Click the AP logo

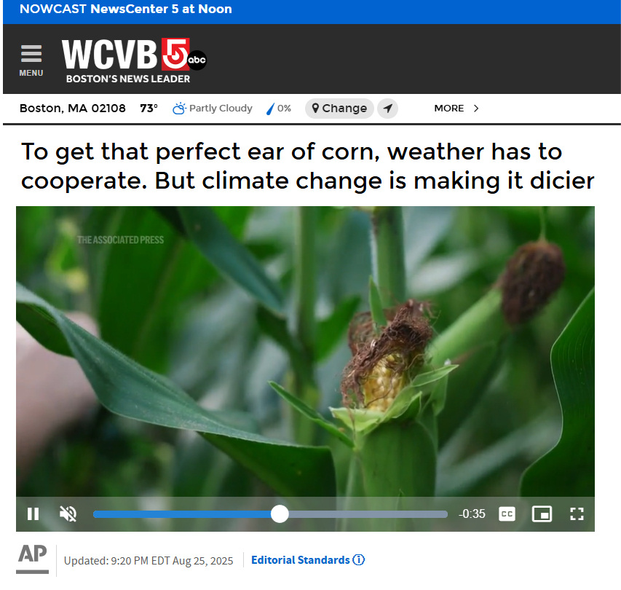pos(33,558)
